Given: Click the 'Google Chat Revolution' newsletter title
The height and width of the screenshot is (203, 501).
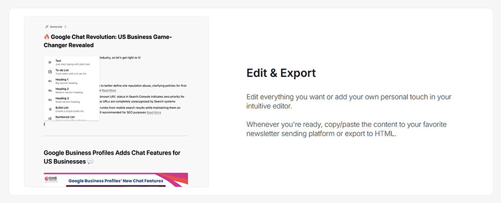Looking at the screenshot, I should pos(107,41).
